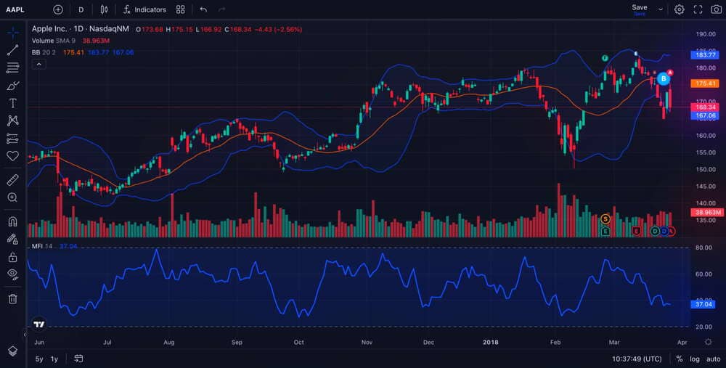Open the Indicators menu
The width and height of the screenshot is (726, 368).
144,9
